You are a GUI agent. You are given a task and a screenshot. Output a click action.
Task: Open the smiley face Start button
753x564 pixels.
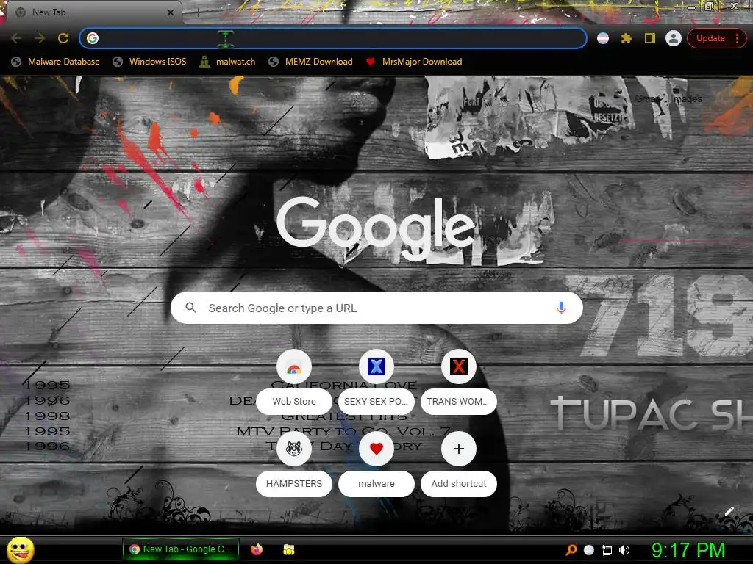pos(20,549)
